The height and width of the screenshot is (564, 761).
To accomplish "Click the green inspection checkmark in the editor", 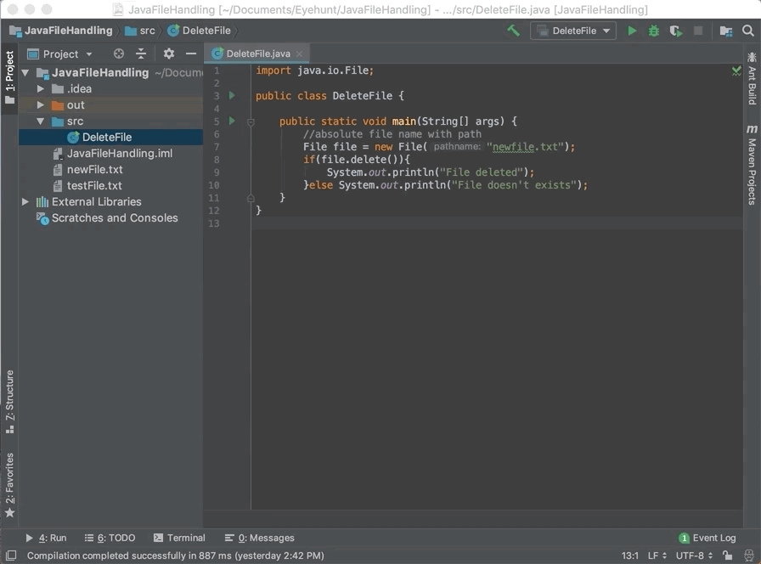I will coord(736,70).
